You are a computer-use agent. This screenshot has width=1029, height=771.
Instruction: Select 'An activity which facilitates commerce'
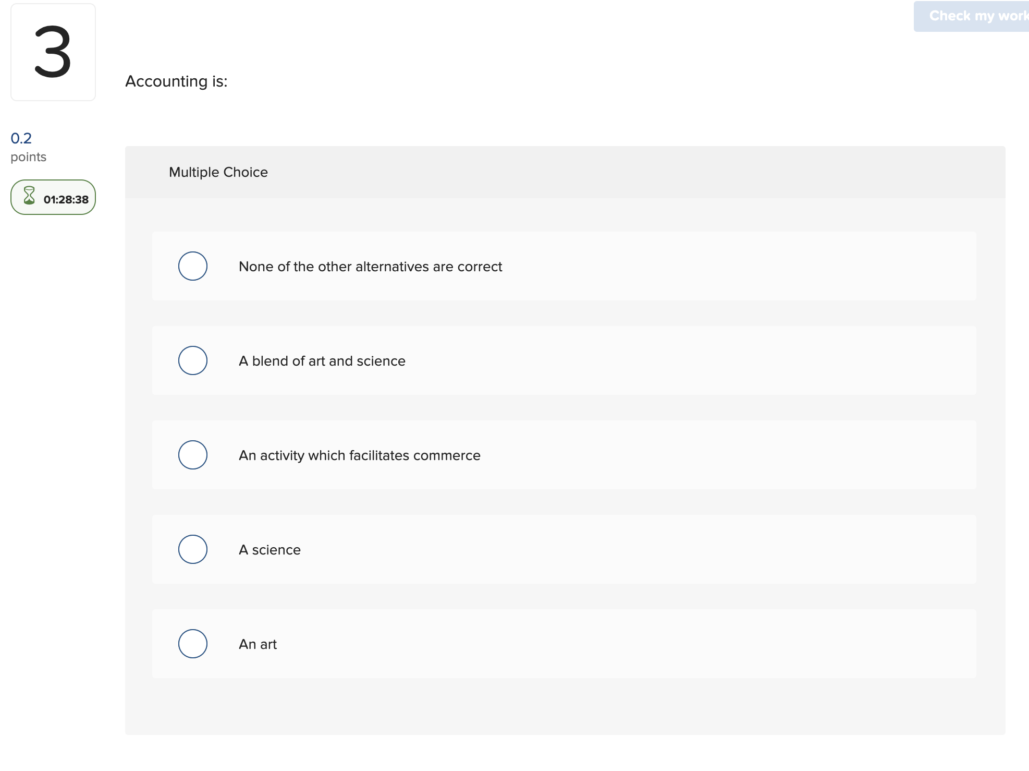point(192,454)
